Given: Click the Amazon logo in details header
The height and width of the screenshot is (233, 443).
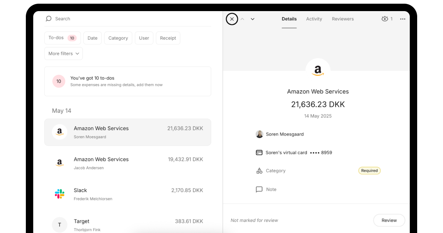Looking at the screenshot, I should [x=318, y=70].
